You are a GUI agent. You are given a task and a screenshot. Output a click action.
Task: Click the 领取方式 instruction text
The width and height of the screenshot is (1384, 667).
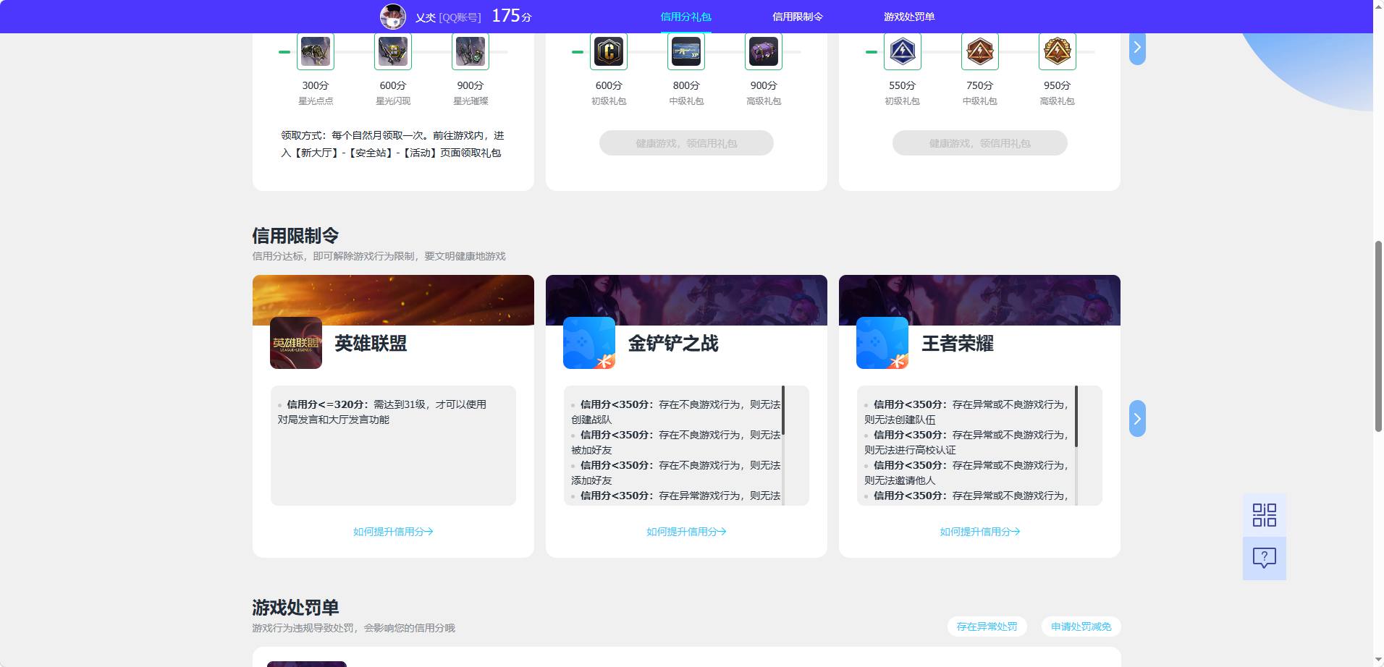[392, 144]
